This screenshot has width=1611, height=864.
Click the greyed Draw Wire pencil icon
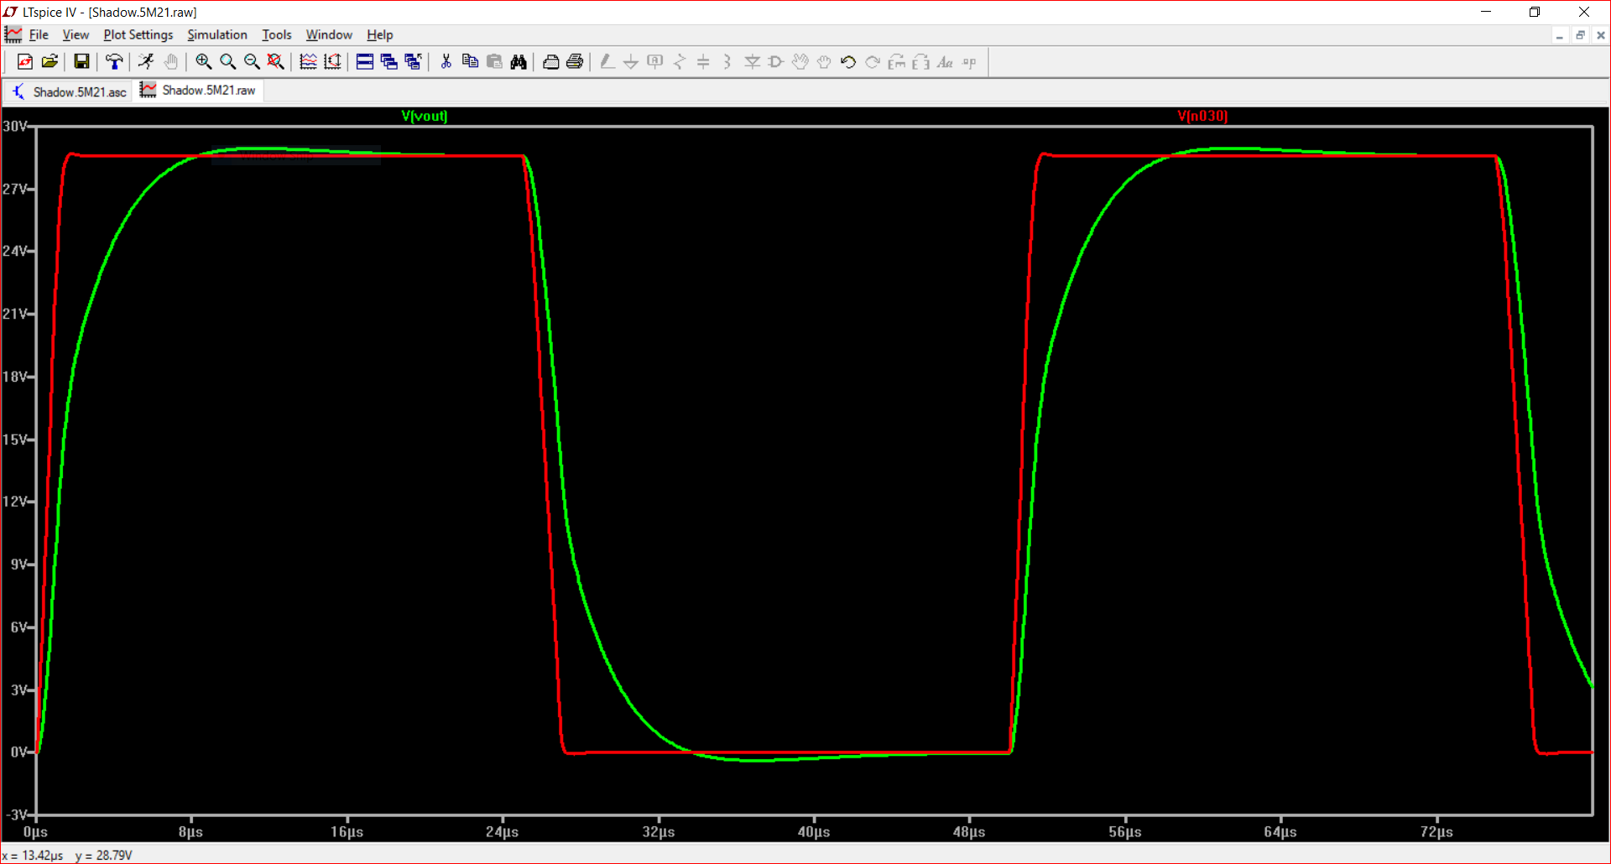pos(607,61)
